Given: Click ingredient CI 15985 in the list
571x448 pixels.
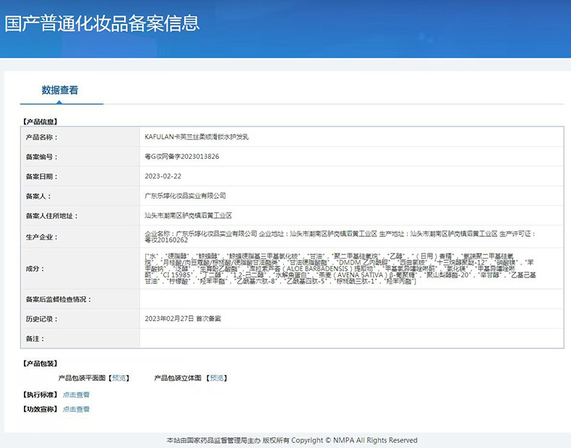Looking at the screenshot, I should pos(176,275).
